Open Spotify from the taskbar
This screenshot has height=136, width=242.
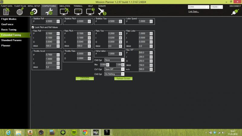click(74, 132)
